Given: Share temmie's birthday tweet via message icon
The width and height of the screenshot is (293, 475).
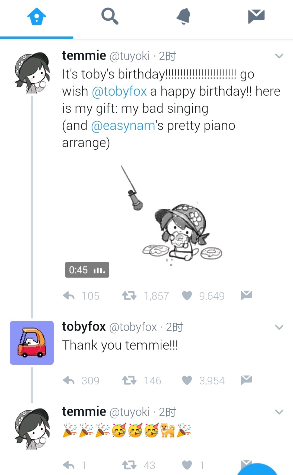Looking at the screenshot, I should pyautogui.click(x=246, y=295).
